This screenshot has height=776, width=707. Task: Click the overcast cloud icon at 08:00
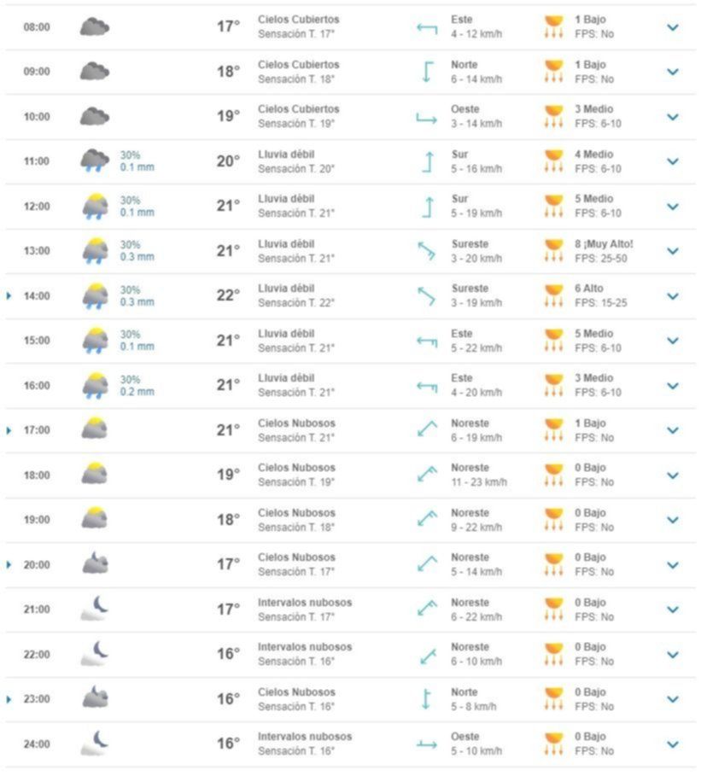95,26
